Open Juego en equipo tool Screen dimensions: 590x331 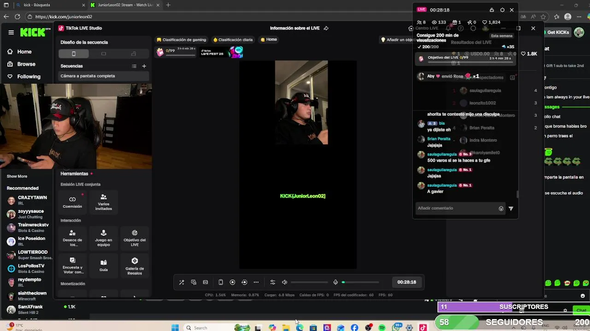pos(103,238)
